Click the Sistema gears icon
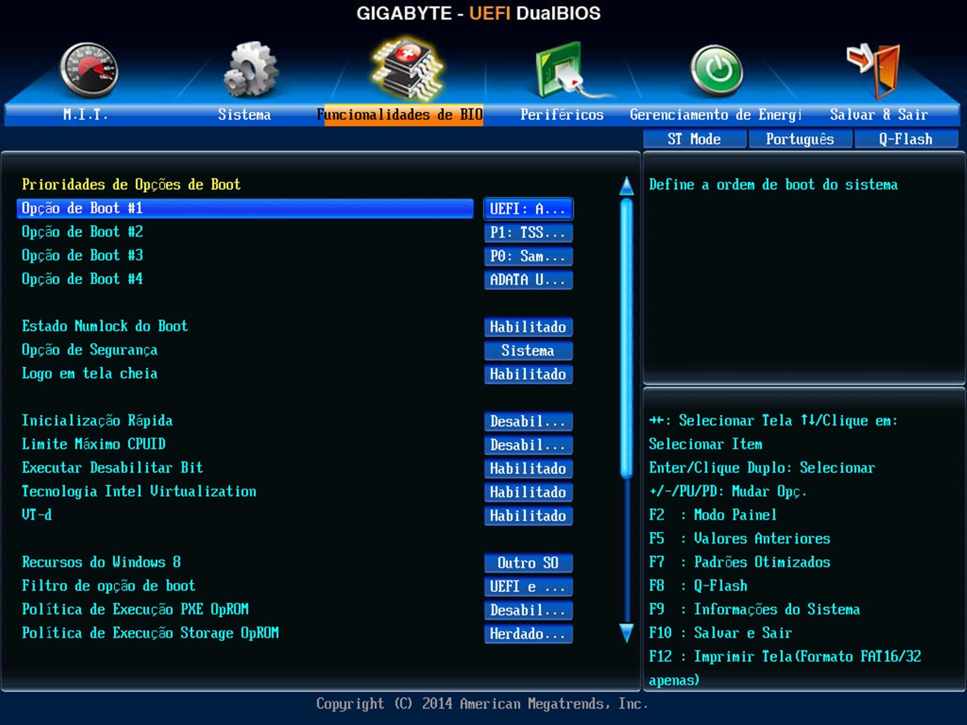The width and height of the screenshot is (967, 725). point(250,69)
